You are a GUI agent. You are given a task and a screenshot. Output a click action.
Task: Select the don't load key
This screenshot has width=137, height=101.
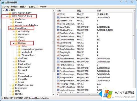pos(23,58)
